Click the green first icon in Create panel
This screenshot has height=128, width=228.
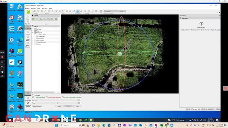point(33,19)
